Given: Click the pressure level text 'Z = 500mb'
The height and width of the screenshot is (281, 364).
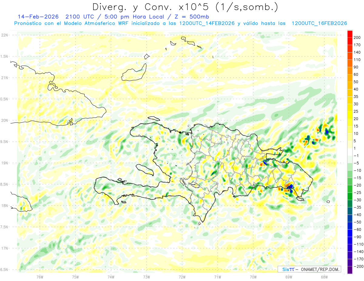Looking at the screenshot, I should point(192,17).
